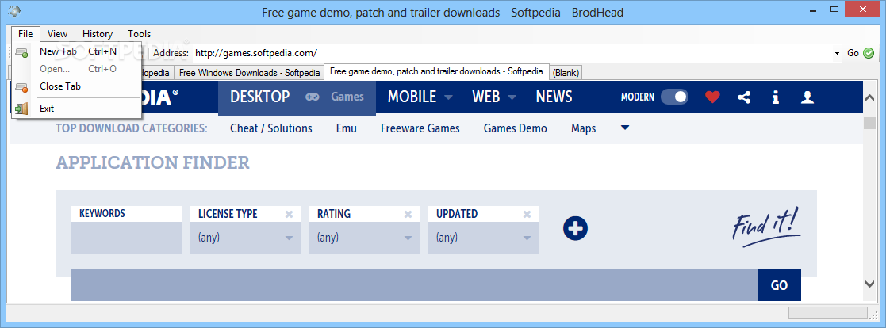Switch to the (Blank) tab

[x=566, y=73]
